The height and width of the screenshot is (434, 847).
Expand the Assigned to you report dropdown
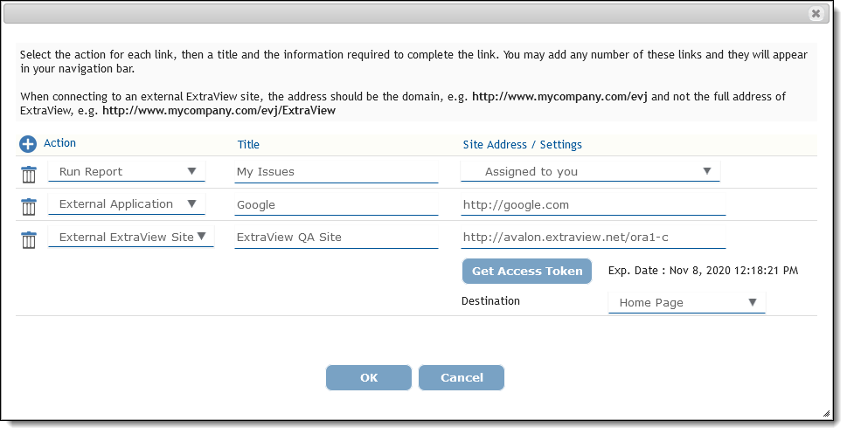point(590,172)
